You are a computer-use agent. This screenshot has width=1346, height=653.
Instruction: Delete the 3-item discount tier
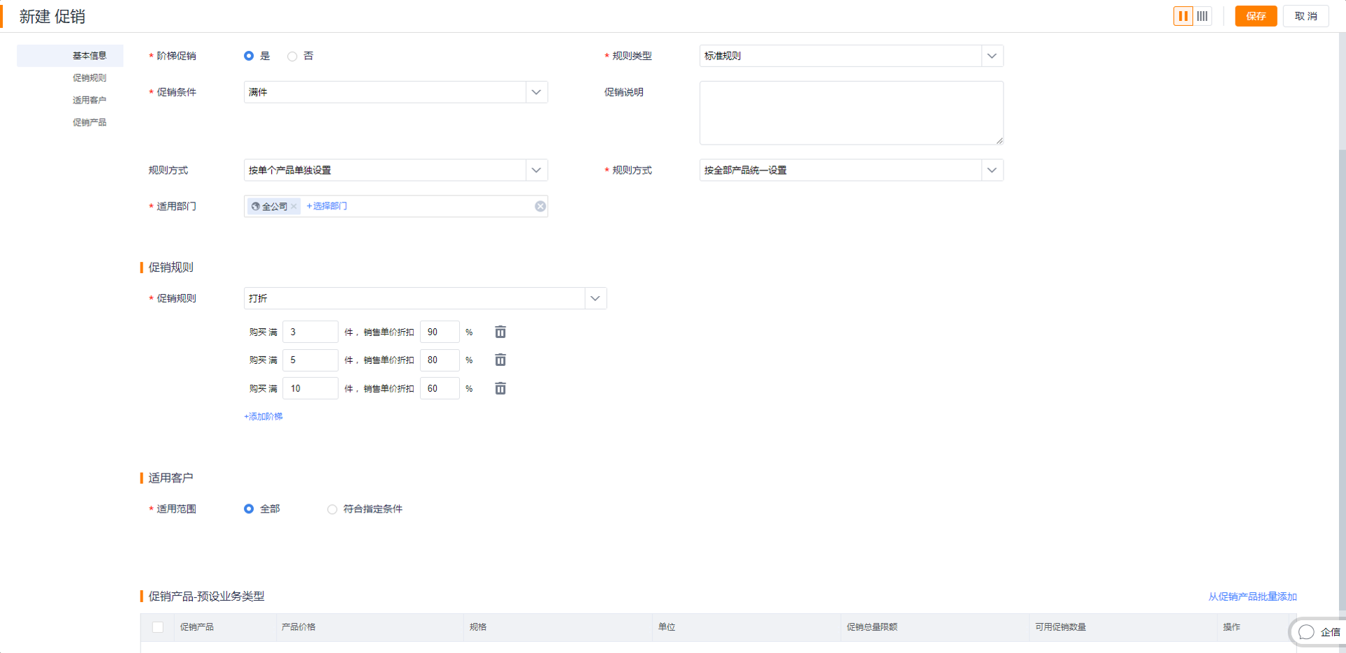[x=500, y=332]
